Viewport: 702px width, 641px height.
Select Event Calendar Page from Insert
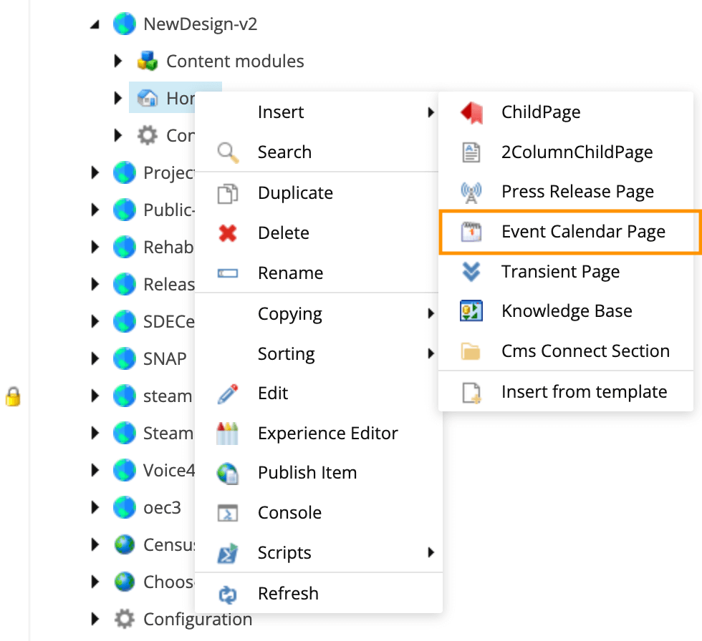coord(583,232)
